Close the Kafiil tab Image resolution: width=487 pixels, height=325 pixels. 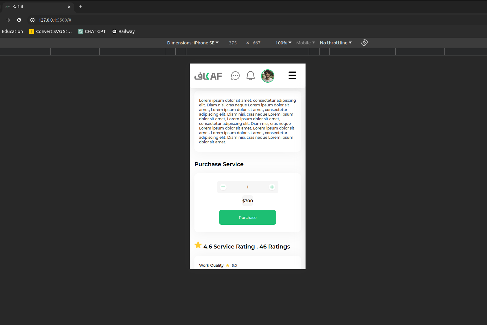click(69, 7)
